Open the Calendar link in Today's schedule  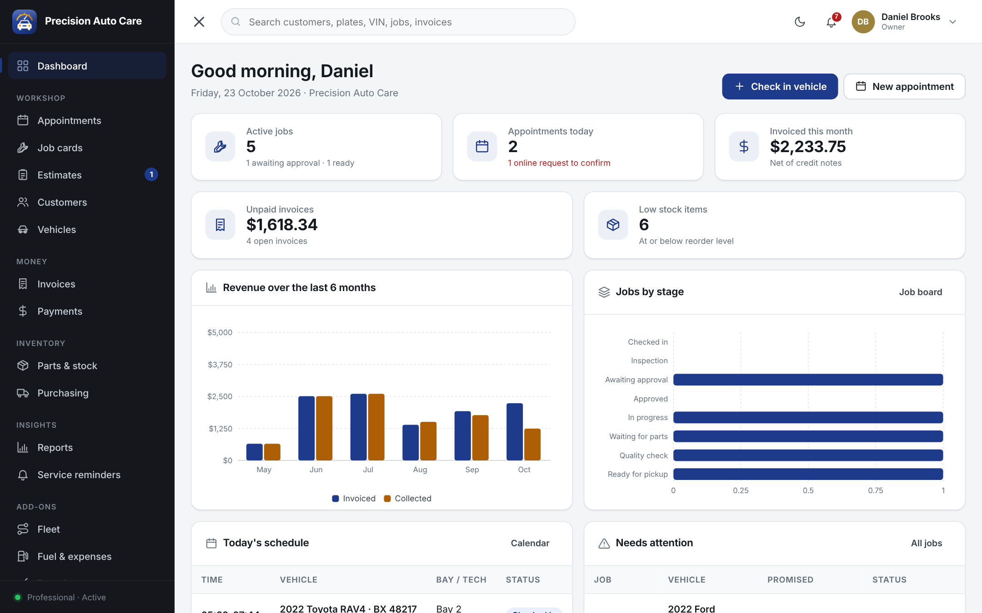(530, 543)
